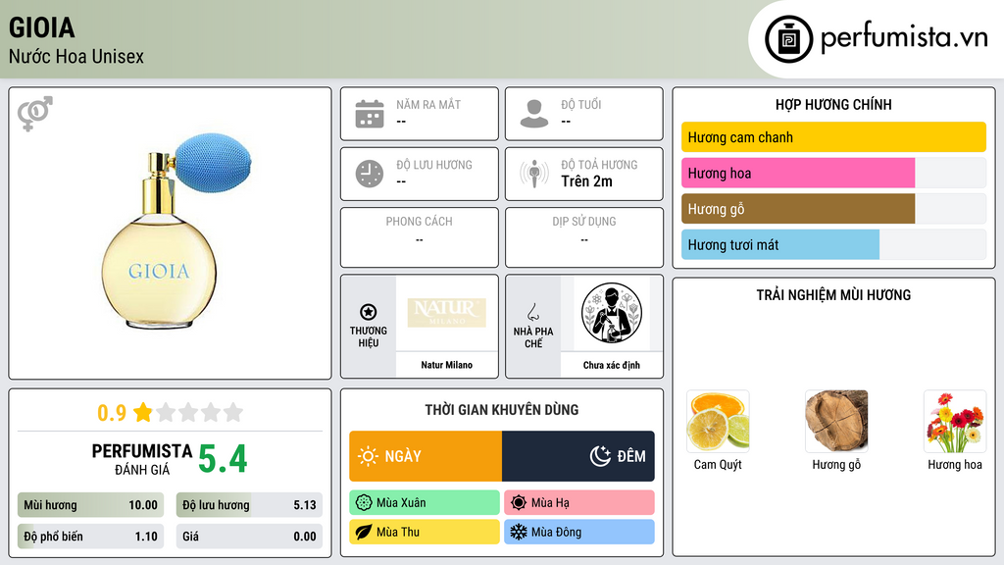Screen dimensions: 1004x565
Task: Click the sillage icon for Độ toả hương
Action: pos(534,174)
